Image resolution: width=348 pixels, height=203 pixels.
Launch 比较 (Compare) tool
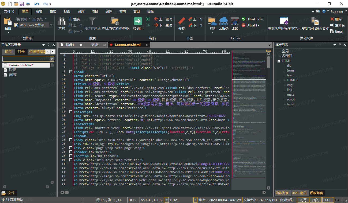235,24
